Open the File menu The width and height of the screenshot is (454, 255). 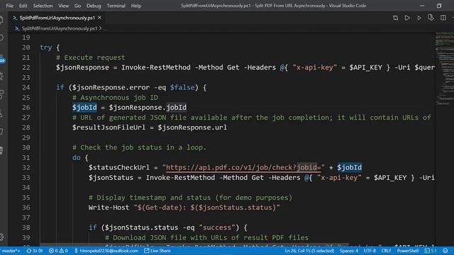[x=9, y=6]
